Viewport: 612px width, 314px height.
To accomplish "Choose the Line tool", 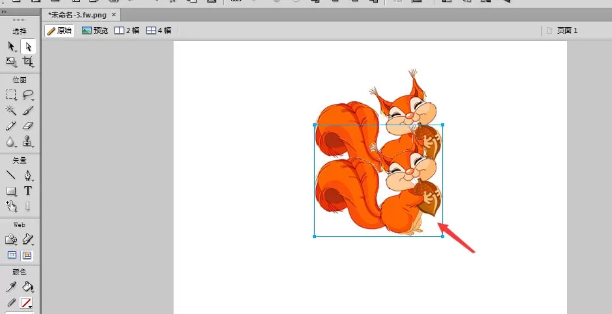I will click(11, 175).
